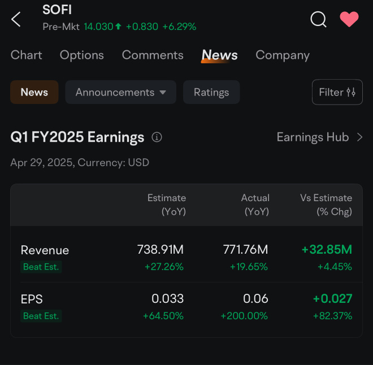Screen dimensions: 373x365
Task: Select the Ratings filter chip
Action: point(211,92)
